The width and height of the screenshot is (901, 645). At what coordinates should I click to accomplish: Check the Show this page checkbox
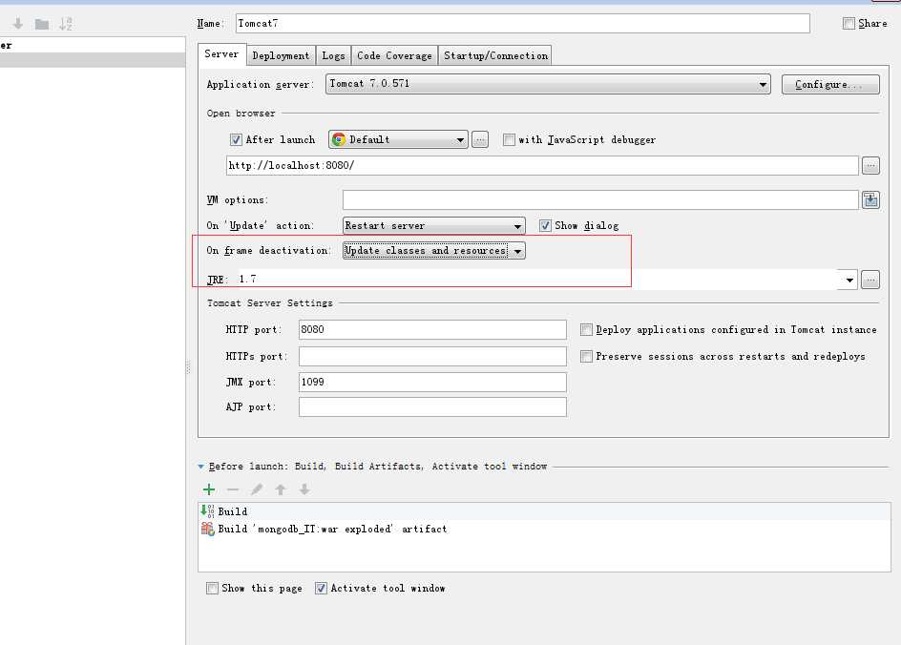[x=212, y=588]
